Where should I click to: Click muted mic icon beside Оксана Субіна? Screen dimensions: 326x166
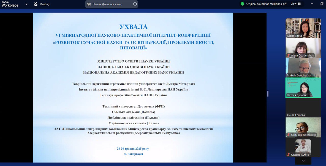point(289,155)
